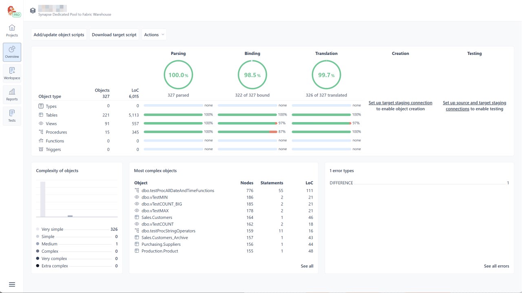This screenshot has width=522, height=293.
Task: Click the Very complex legend dot
Action: (38, 258)
